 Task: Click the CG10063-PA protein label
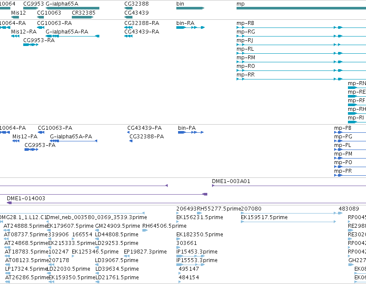(55, 128)
